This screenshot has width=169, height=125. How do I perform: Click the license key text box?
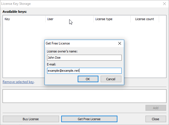84,96
